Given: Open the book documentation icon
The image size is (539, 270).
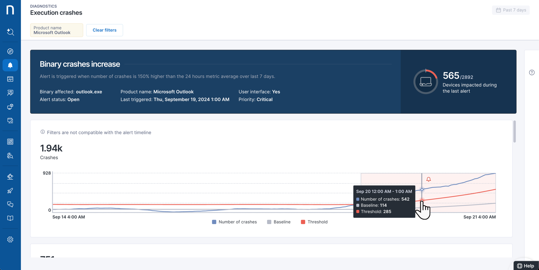Looking at the screenshot, I should 10,218.
